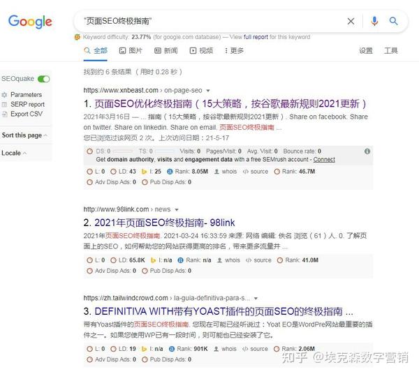This screenshot has height=374, width=419.
Task: Open the tailwindcrowd.com result URL dropdown arrow
Action: pyautogui.click(x=256, y=298)
